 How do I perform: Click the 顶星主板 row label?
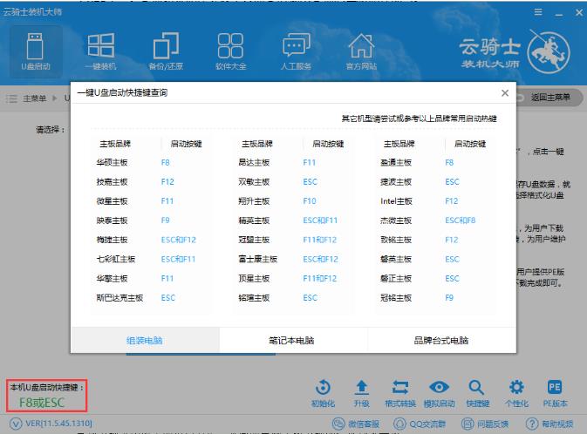point(254,278)
